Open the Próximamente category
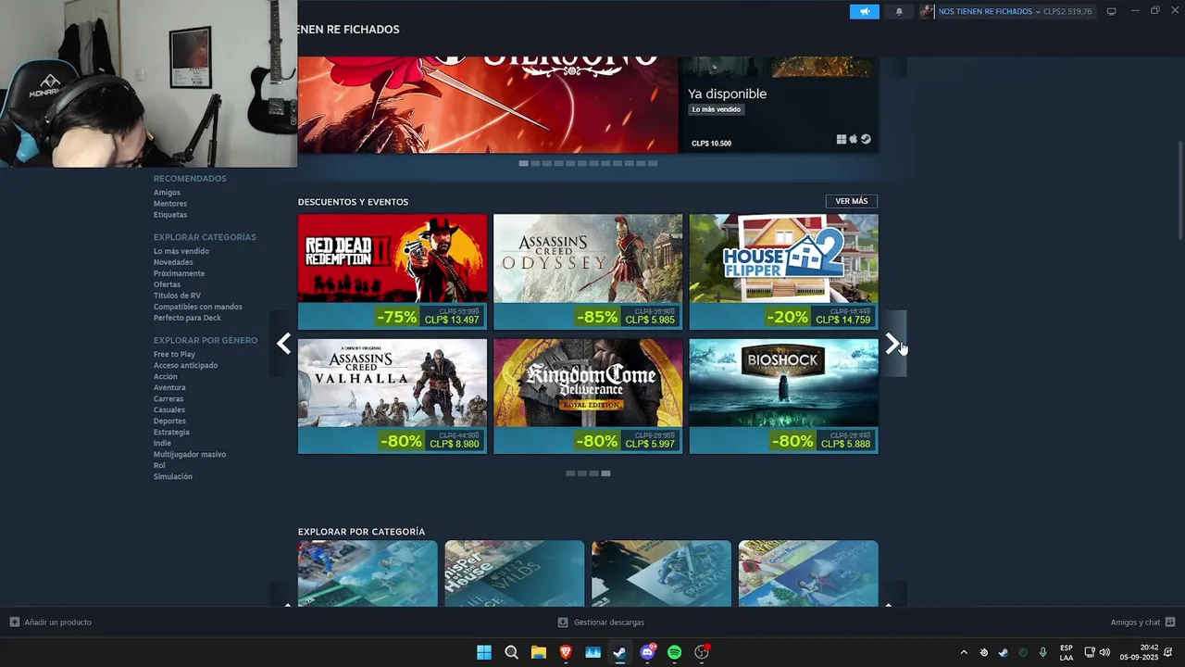The image size is (1185, 667). pyautogui.click(x=179, y=273)
